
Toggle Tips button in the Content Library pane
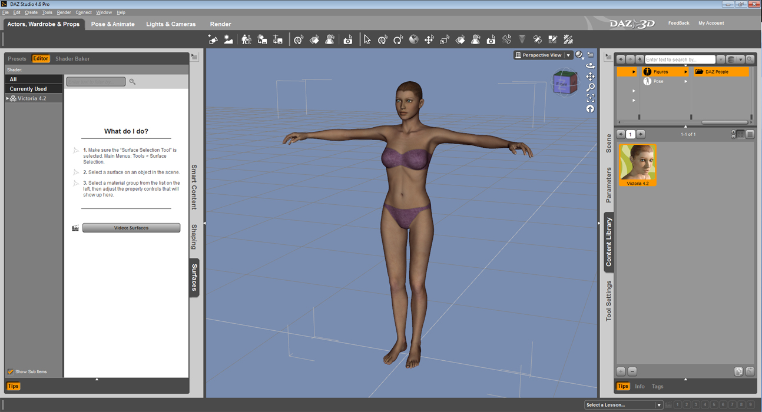tap(622, 386)
